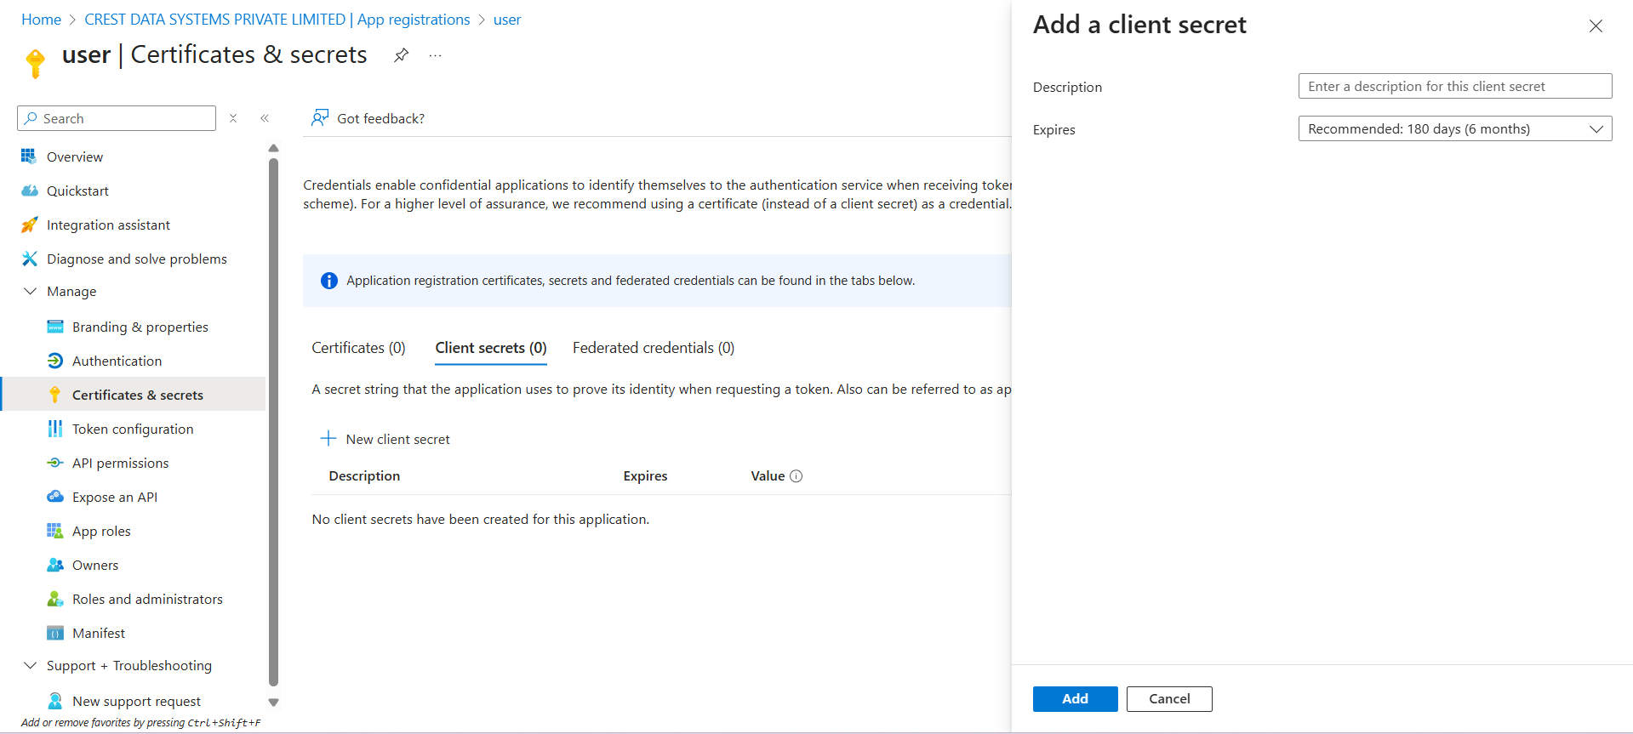
Task: Click the blue information banner icon
Action: coord(329,281)
